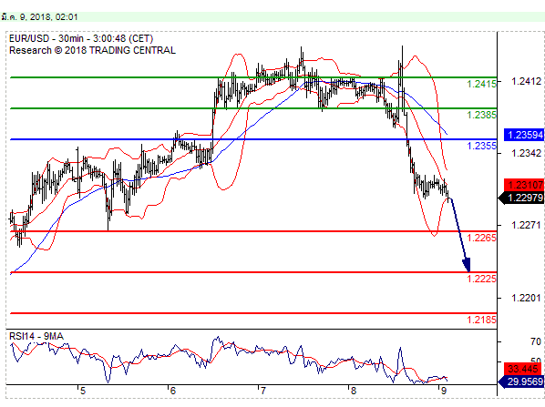Click the Research 2018 TRADING CENTRAL text
The width and height of the screenshot is (545, 407).
[x=92, y=50]
